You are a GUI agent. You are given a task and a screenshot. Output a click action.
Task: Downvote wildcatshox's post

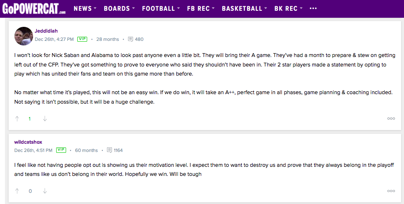tap(45, 191)
